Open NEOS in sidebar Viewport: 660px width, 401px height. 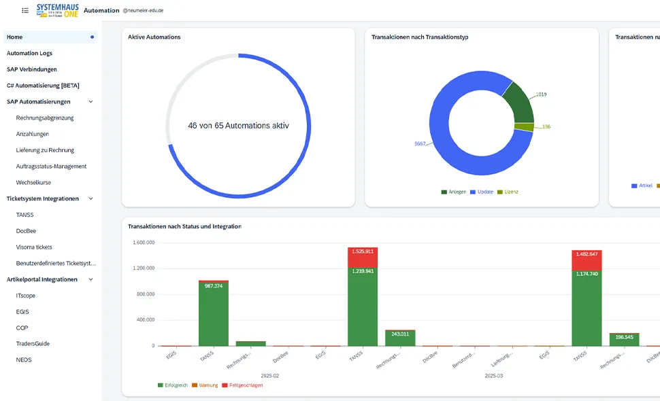click(x=24, y=360)
